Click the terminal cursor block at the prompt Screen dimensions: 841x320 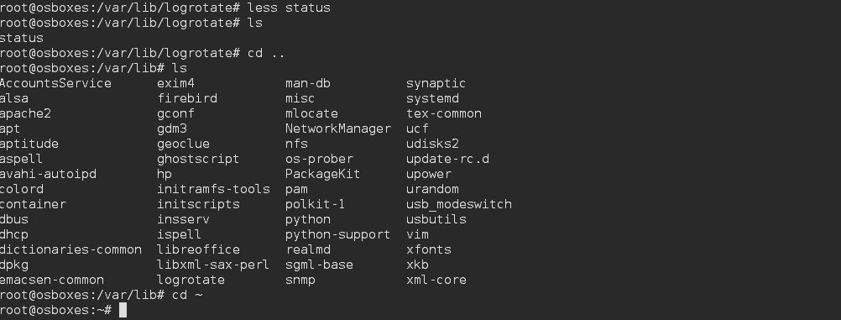(123, 310)
